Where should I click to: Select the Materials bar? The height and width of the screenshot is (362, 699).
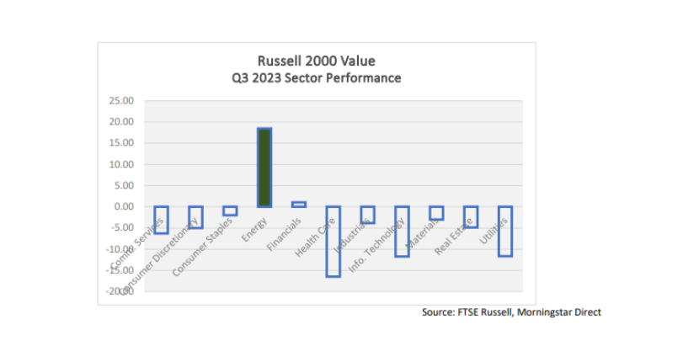[436, 213]
